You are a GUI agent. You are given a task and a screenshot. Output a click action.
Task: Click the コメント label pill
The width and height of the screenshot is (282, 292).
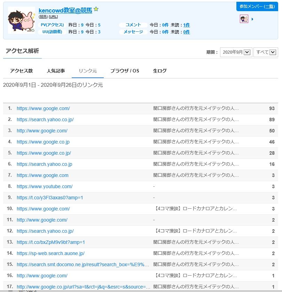(x=133, y=25)
